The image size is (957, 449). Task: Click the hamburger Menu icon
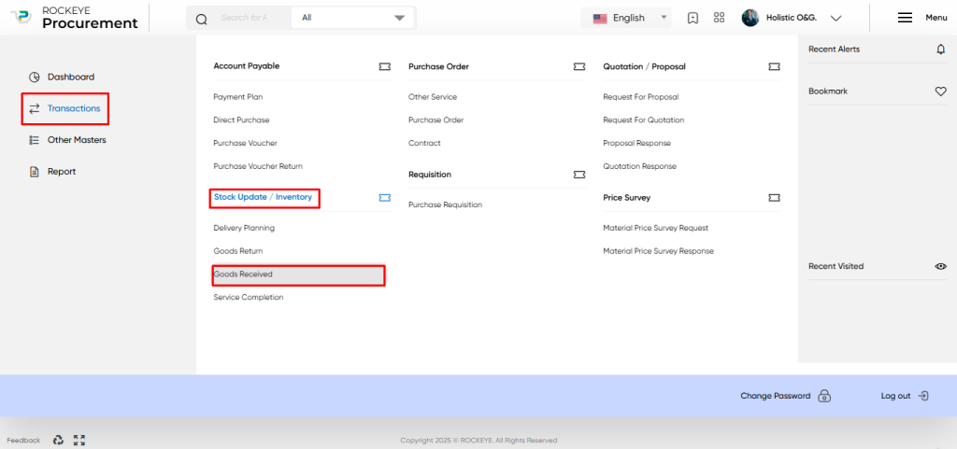click(905, 18)
